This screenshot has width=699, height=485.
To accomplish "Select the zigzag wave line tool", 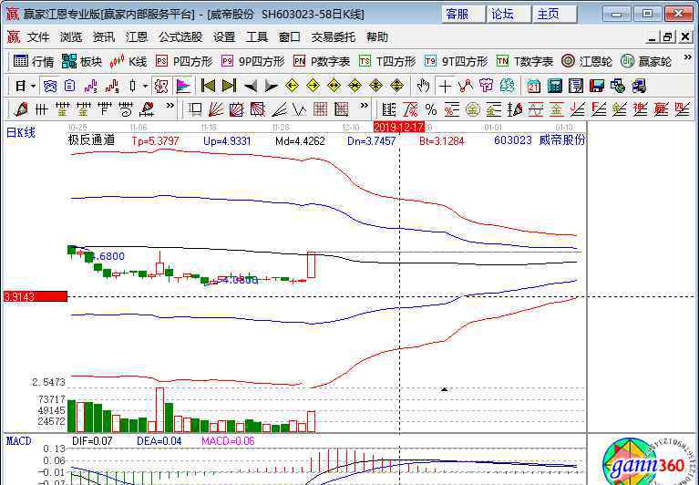I will [300, 109].
